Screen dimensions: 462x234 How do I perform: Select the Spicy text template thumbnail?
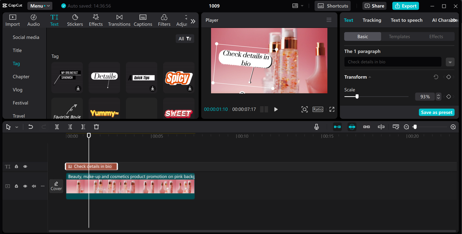[179, 78]
